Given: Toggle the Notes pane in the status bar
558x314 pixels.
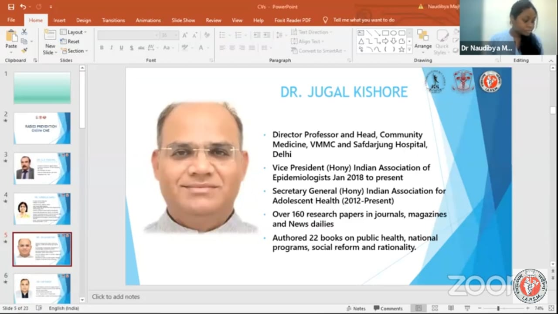Looking at the screenshot, I should 356,308.
